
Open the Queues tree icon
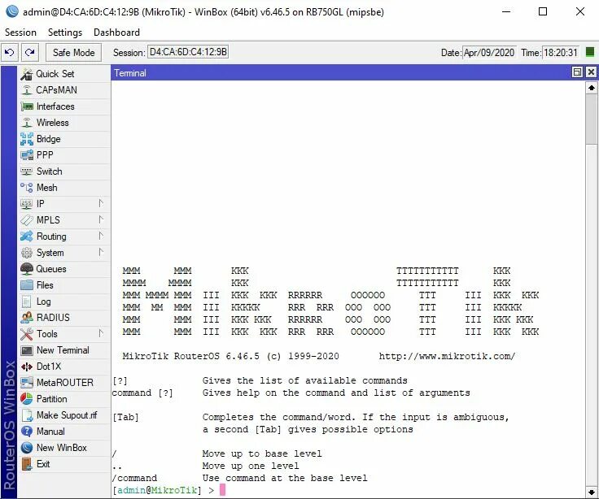click(26, 269)
